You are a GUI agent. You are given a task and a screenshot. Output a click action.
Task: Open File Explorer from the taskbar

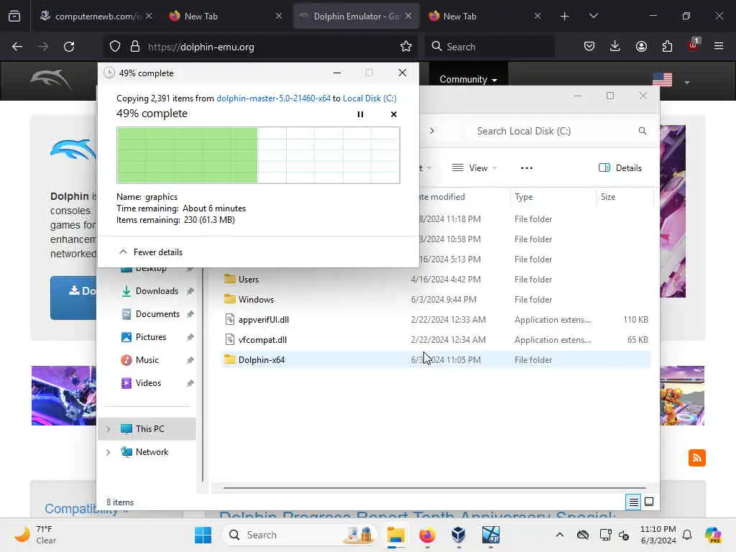396,535
